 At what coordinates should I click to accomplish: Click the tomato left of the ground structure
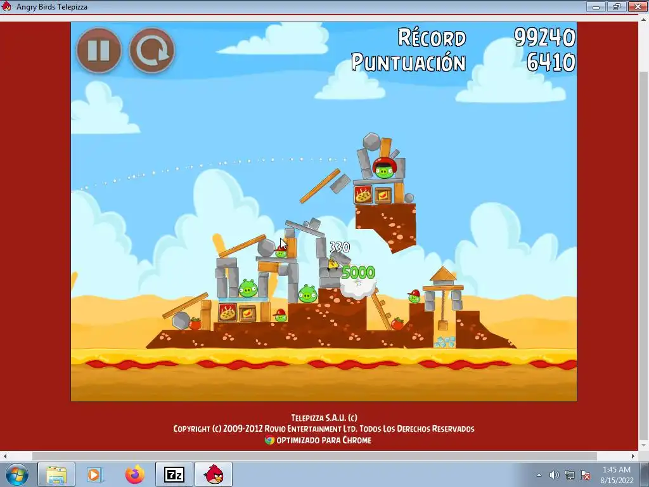(195, 323)
